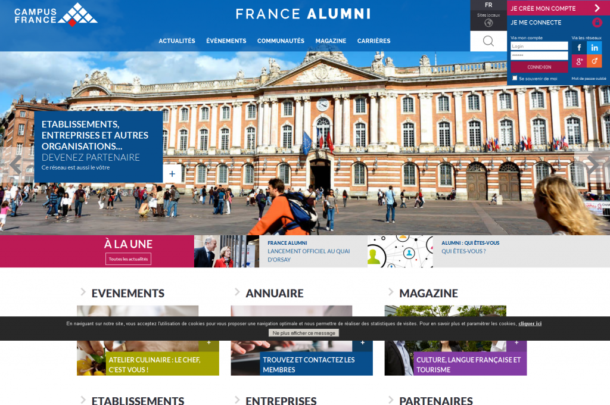
Task: Click the search magnifier icon
Action: 488,41
